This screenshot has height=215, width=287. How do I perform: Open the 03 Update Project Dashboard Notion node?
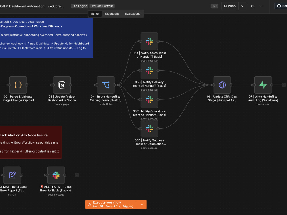(x=62, y=85)
